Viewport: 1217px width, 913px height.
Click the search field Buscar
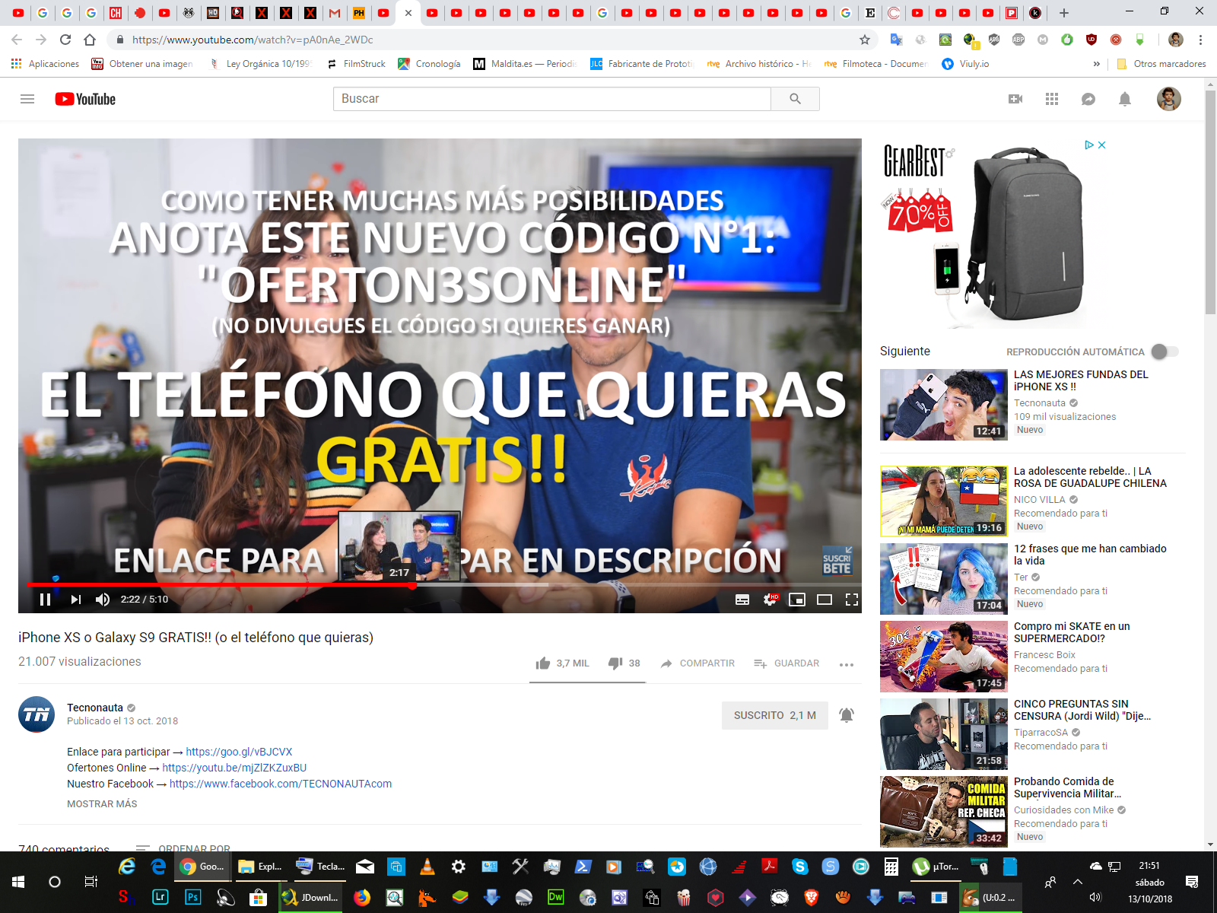pos(551,99)
